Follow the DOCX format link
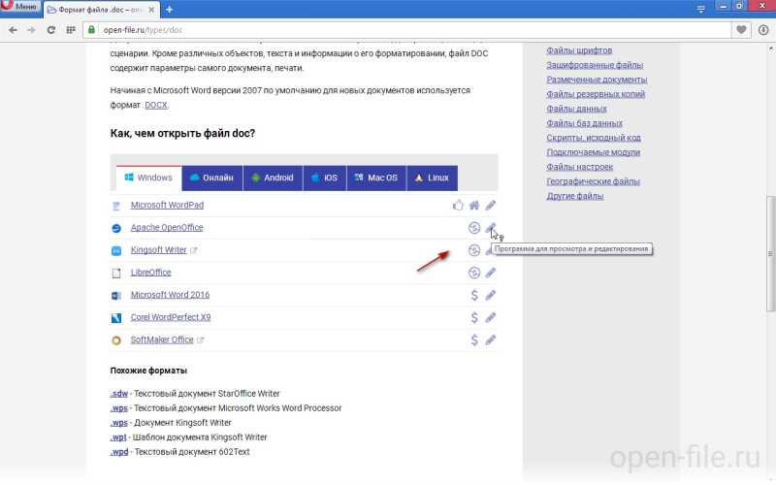Viewport: 776px width, 485px height. tap(156, 105)
